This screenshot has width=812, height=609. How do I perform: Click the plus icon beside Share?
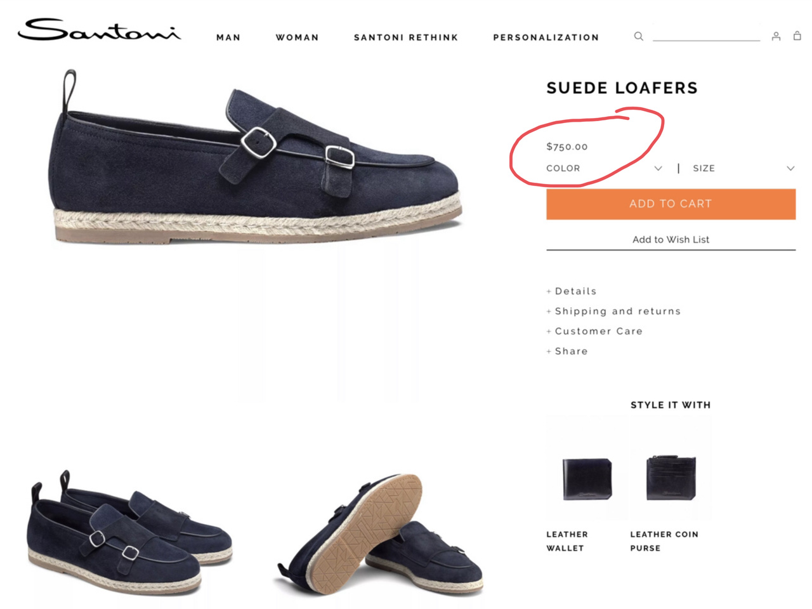(549, 351)
